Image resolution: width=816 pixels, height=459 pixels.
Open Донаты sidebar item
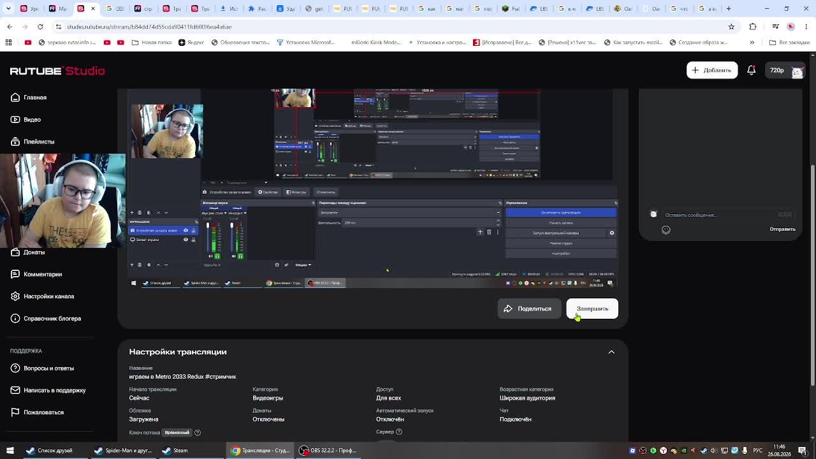(x=34, y=252)
